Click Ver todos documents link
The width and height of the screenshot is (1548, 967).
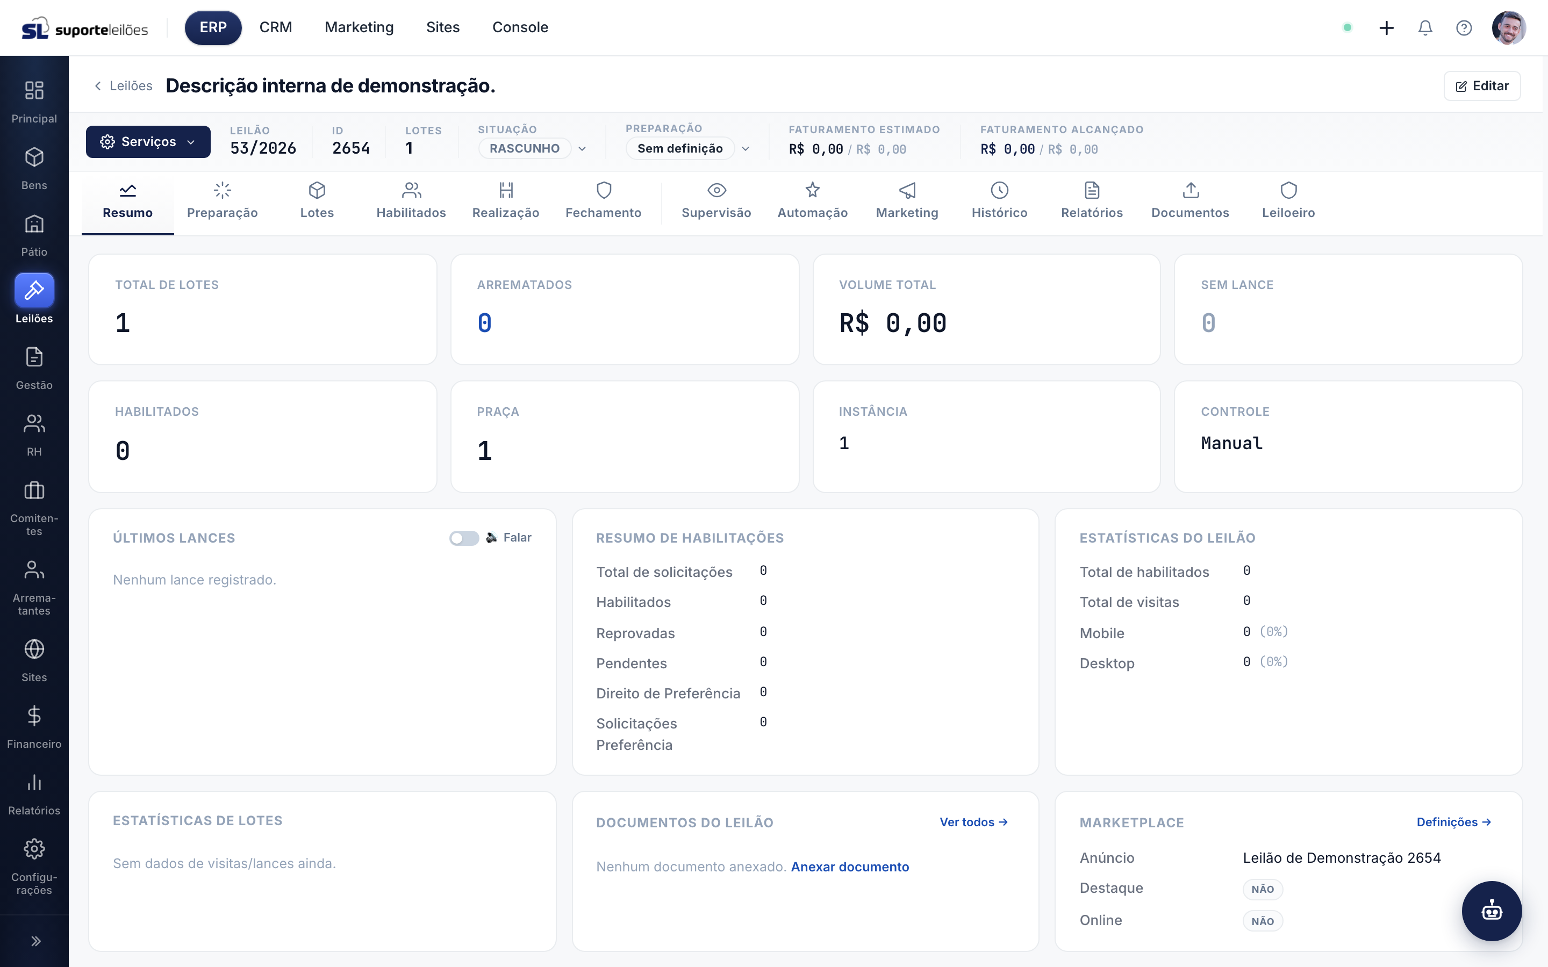point(973,822)
